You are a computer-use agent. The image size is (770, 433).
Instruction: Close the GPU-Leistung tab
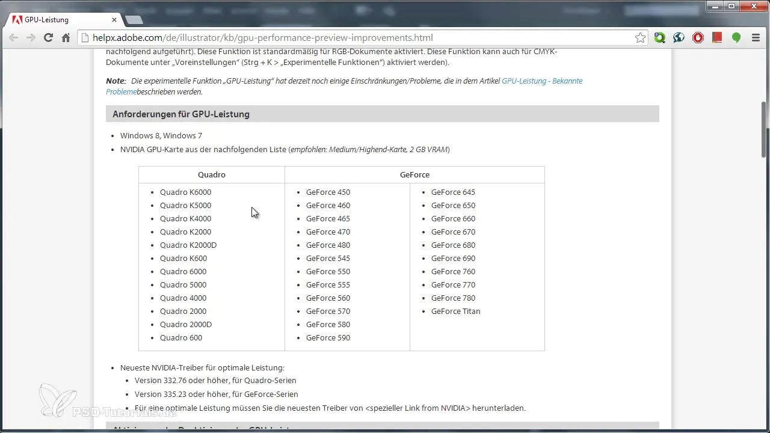[x=114, y=20]
